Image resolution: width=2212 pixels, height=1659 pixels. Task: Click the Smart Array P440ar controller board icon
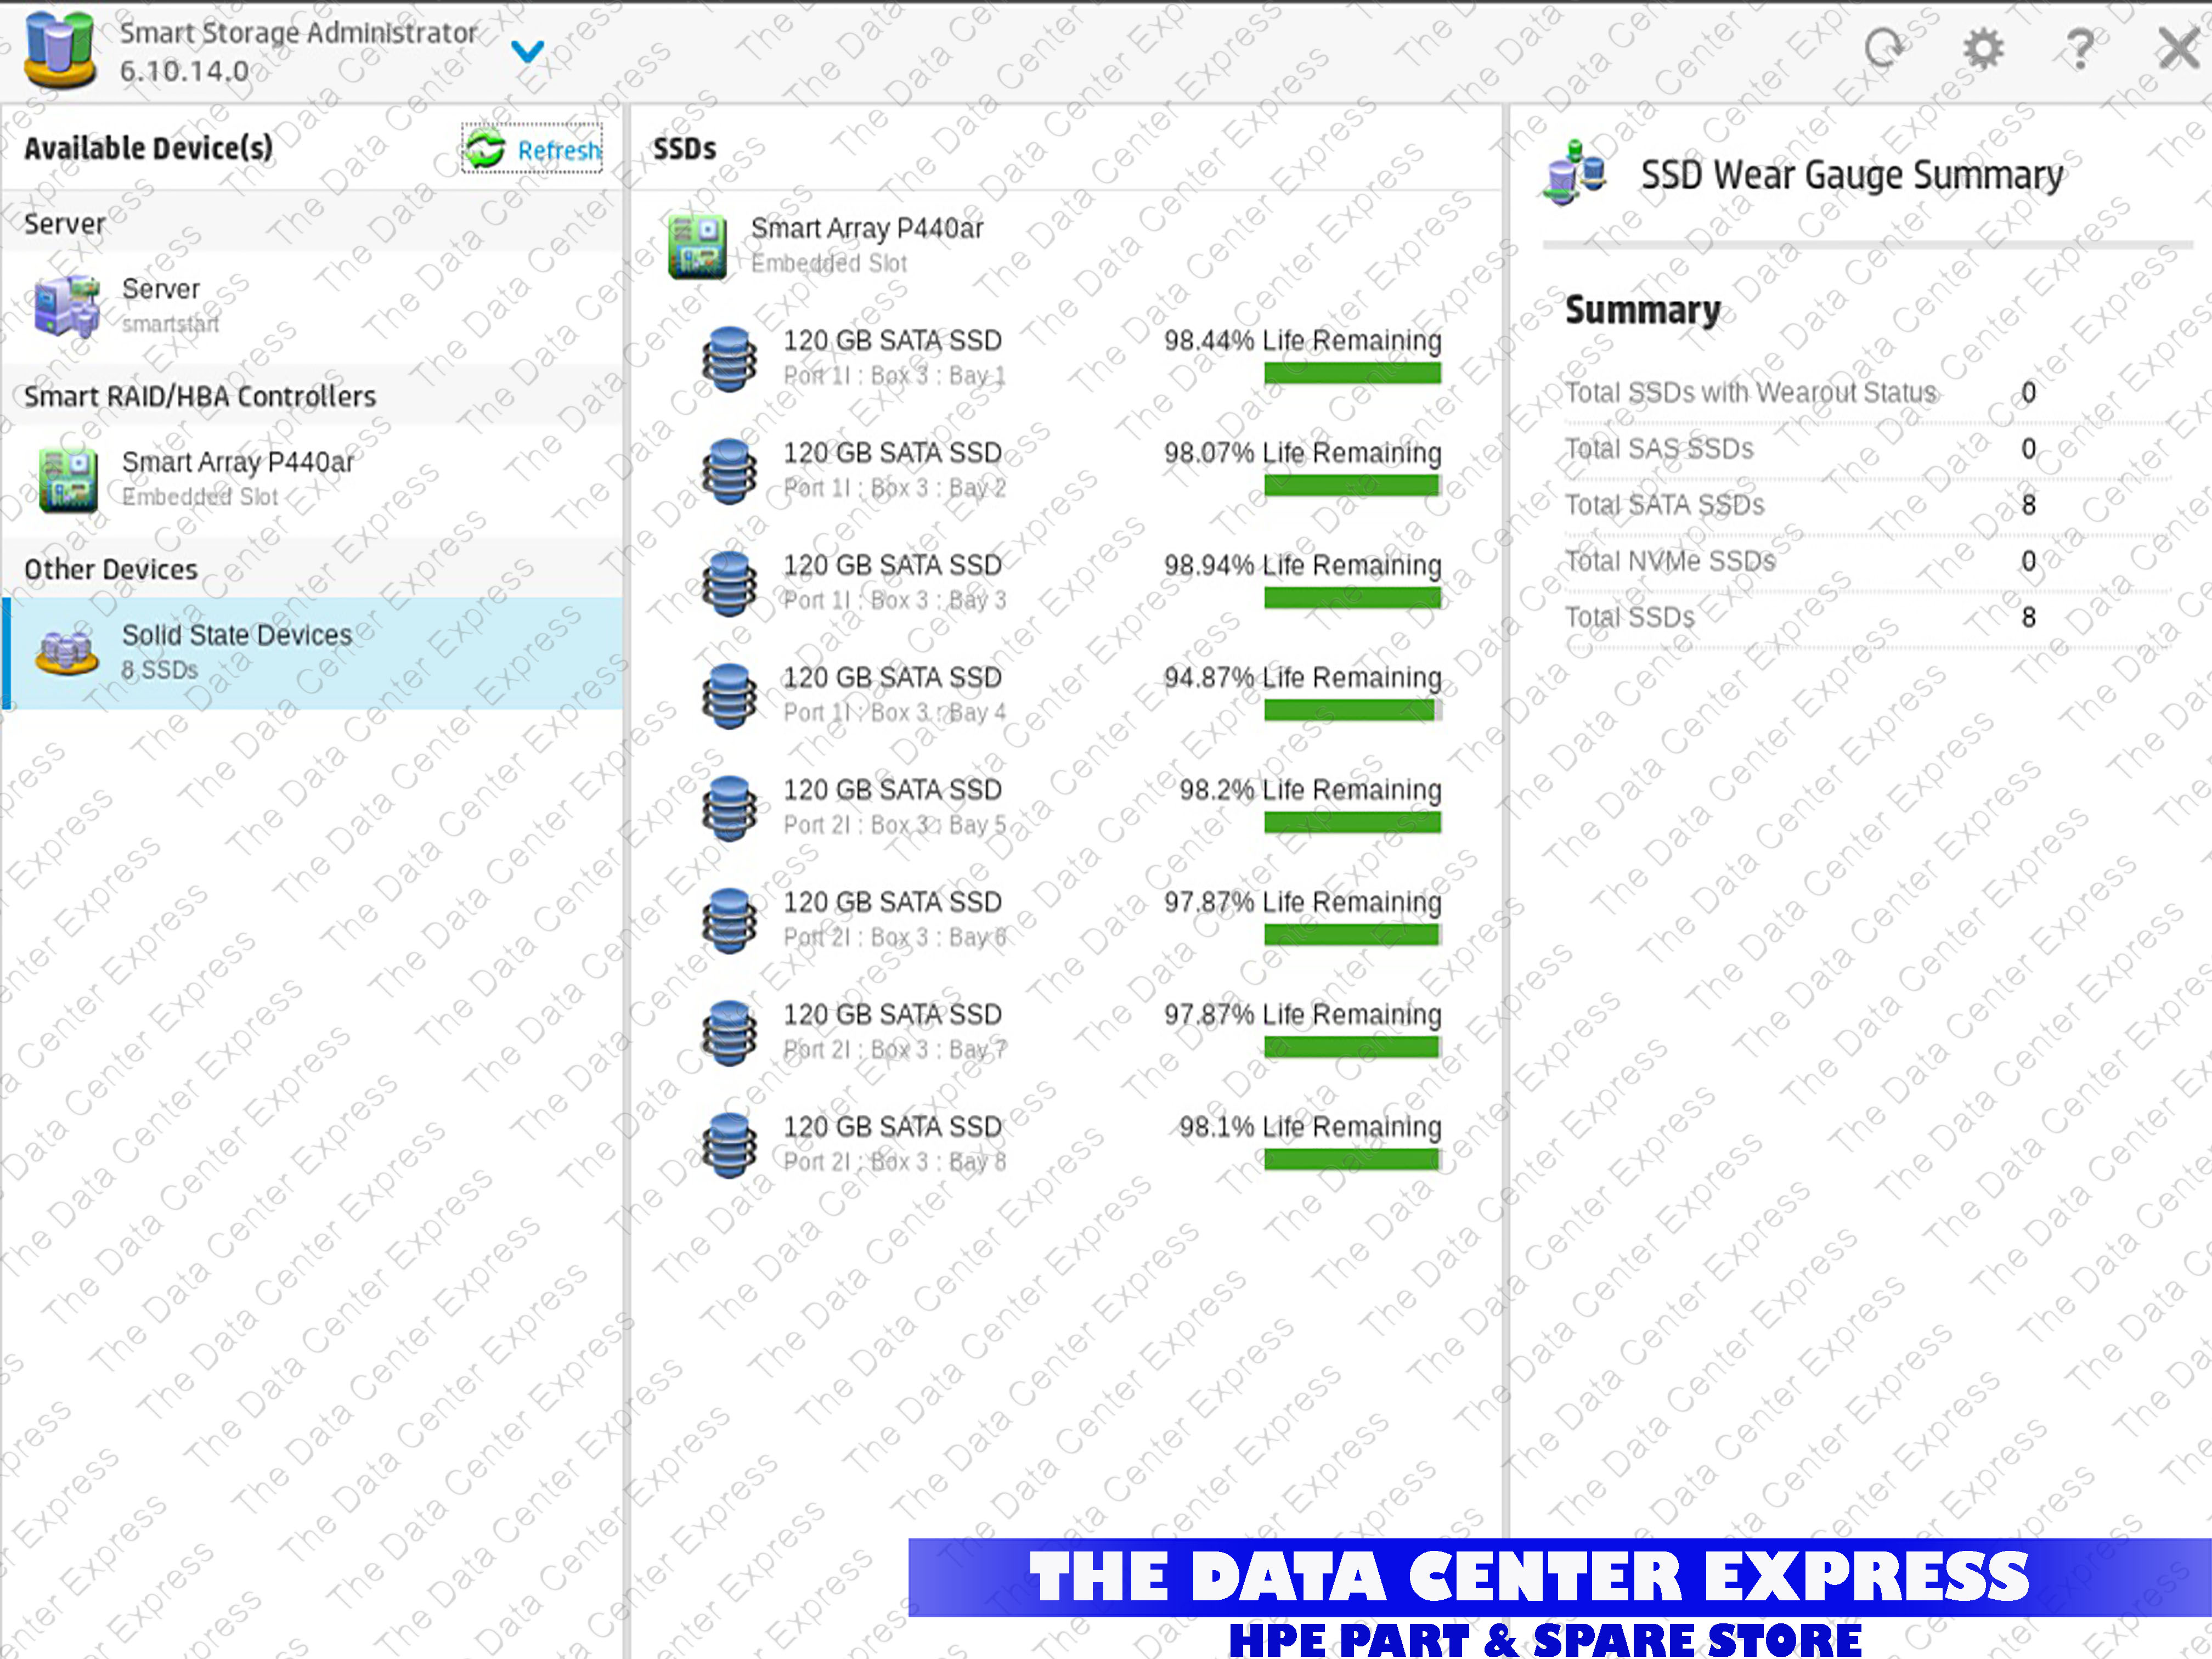click(697, 246)
